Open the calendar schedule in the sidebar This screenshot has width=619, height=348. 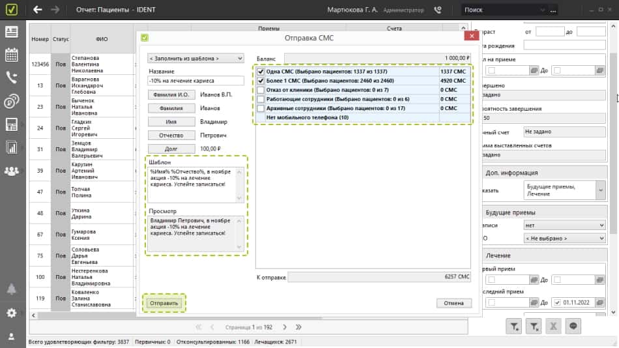(11, 55)
